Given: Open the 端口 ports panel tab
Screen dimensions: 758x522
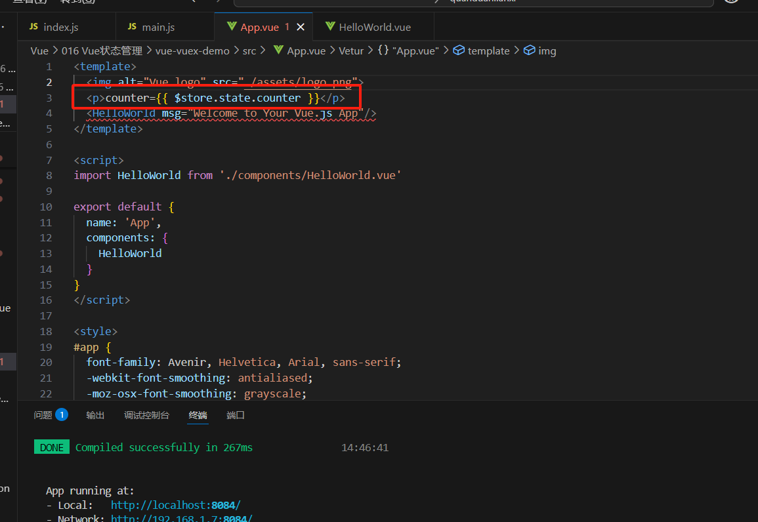Looking at the screenshot, I should click(x=236, y=415).
